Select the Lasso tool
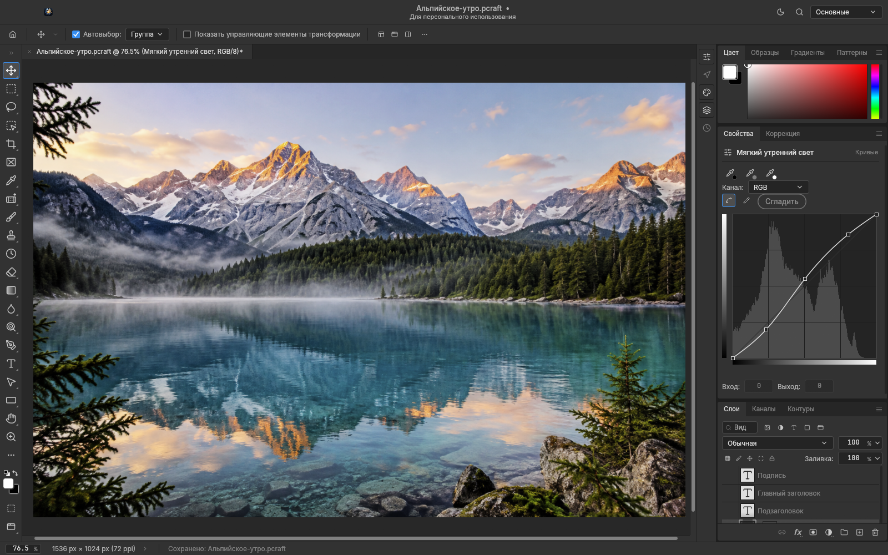Image resolution: width=888 pixels, height=555 pixels. tap(11, 107)
